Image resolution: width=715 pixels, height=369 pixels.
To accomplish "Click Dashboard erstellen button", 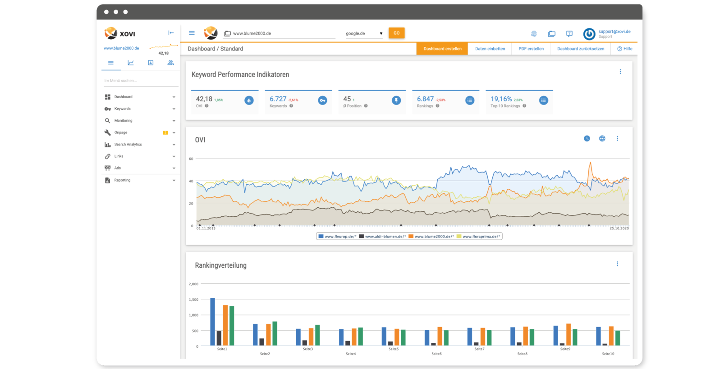I will (x=442, y=49).
